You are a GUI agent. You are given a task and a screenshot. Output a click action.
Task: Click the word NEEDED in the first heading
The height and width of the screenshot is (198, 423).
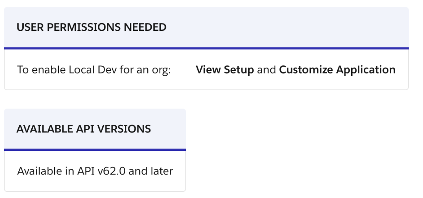click(x=145, y=27)
